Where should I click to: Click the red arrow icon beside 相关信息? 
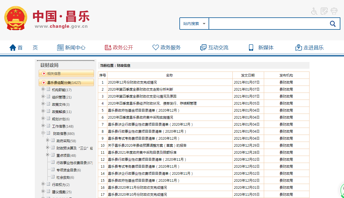pyautogui.click(x=43, y=73)
